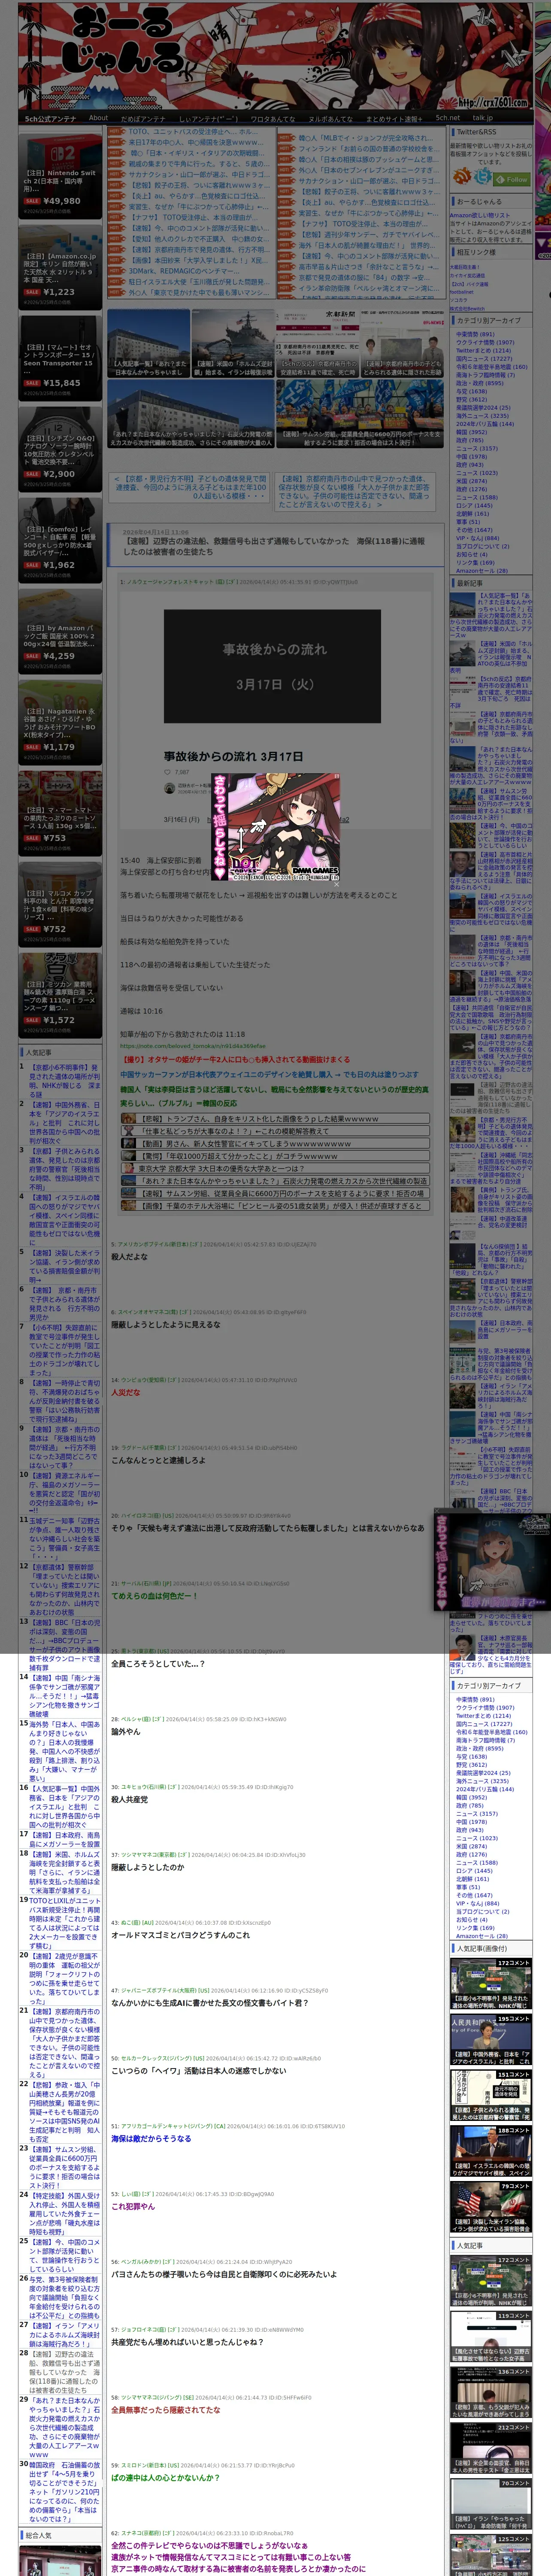Open まとめサイト速報+ in the navigation bar

(x=393, y=119)
